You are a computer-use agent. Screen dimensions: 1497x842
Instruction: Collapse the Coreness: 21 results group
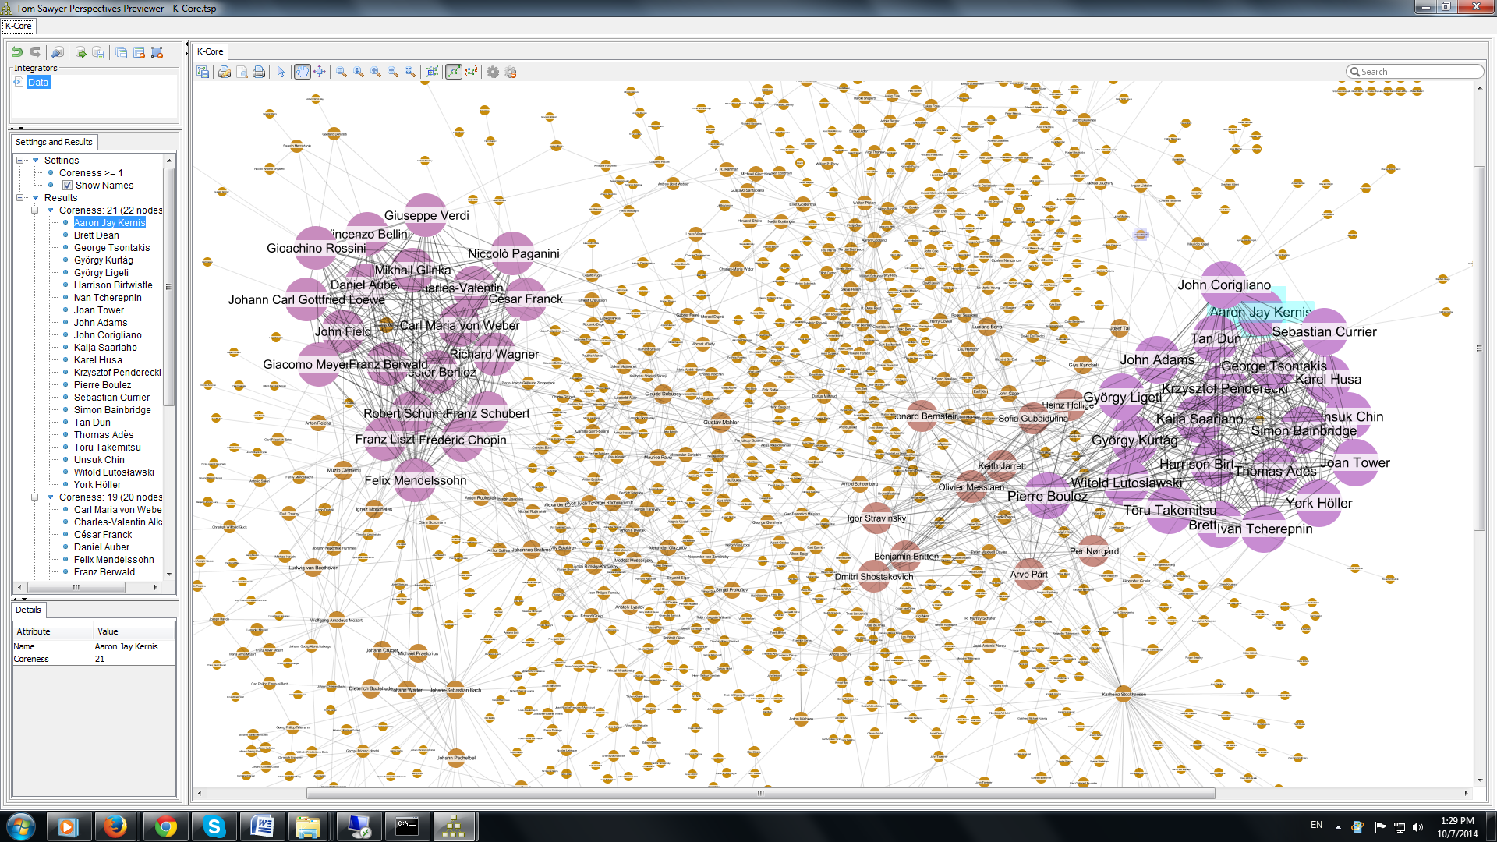coord(35,210)
